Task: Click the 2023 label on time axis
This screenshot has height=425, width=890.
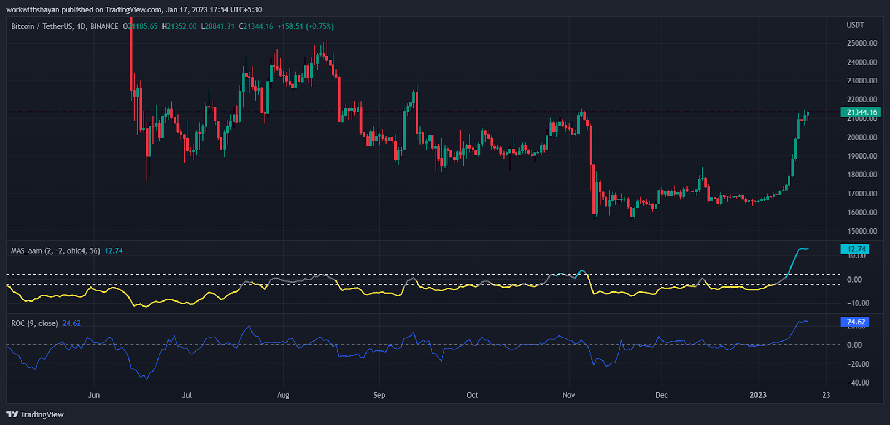Action: [758, 395]
